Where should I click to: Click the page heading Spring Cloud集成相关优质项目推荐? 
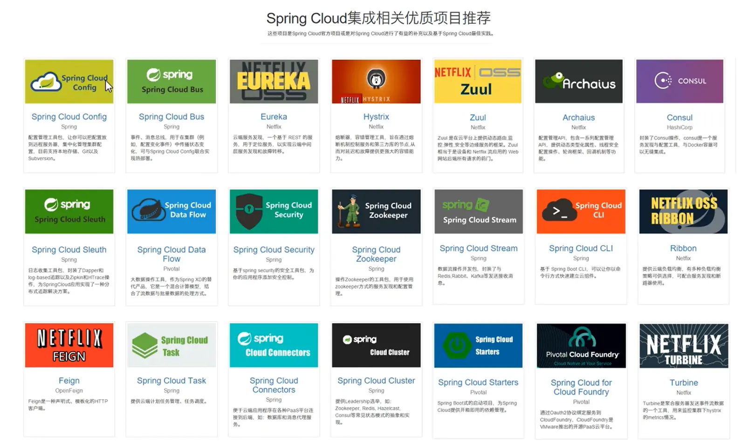click(x=378, y=18)
